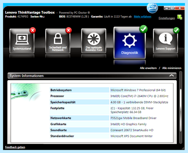The width and height of the screenshot is (188, 153).
Task: Collapse the System-Informationen section chevron
Action: [x=172, y=75]
